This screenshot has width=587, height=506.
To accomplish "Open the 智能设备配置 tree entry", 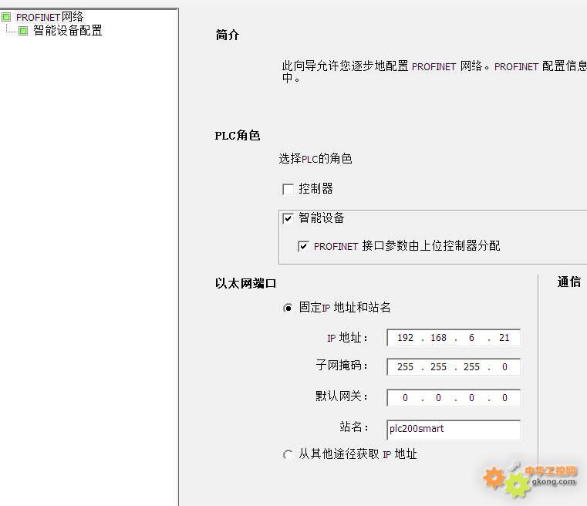I will pos(68,31).
